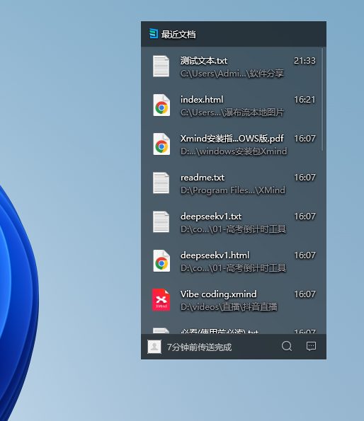
Task: Click the Chrome icon beside the Xmind PDF
Action: tap(161, 144)
